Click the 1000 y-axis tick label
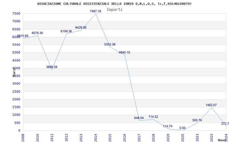This screenshot has width=229, height=143. coord(16,115)
